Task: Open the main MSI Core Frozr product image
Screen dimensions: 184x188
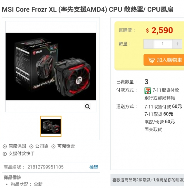Action: [x=51, y=66]
